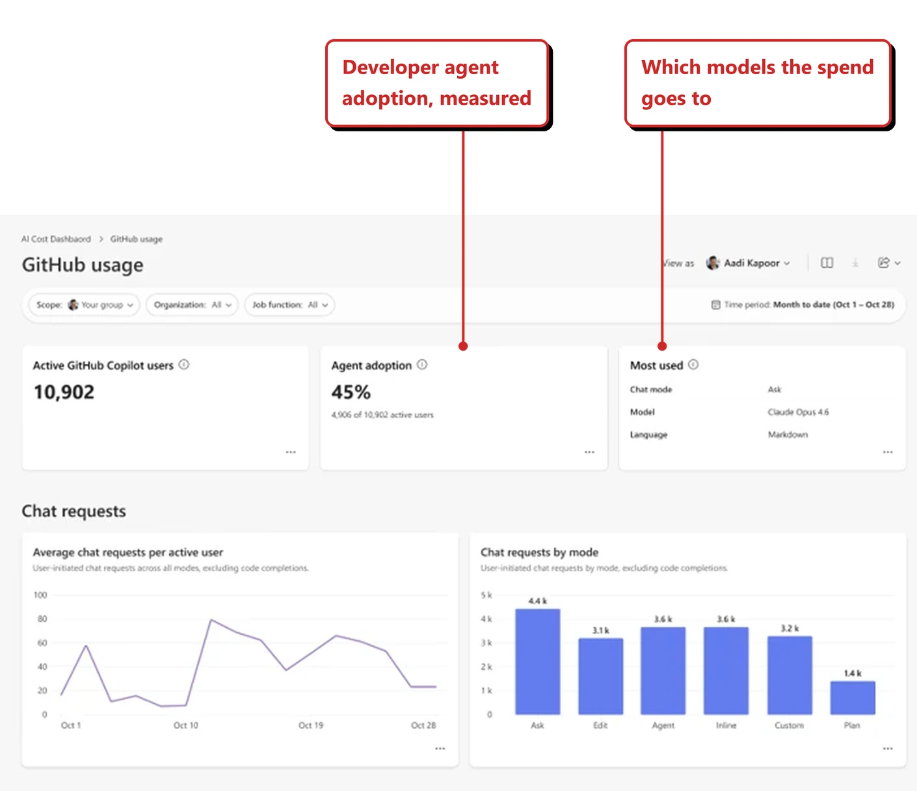Click the avatar in the Scope filter
917x791 pixels.
pyautogui.click(x=73, y=304)
